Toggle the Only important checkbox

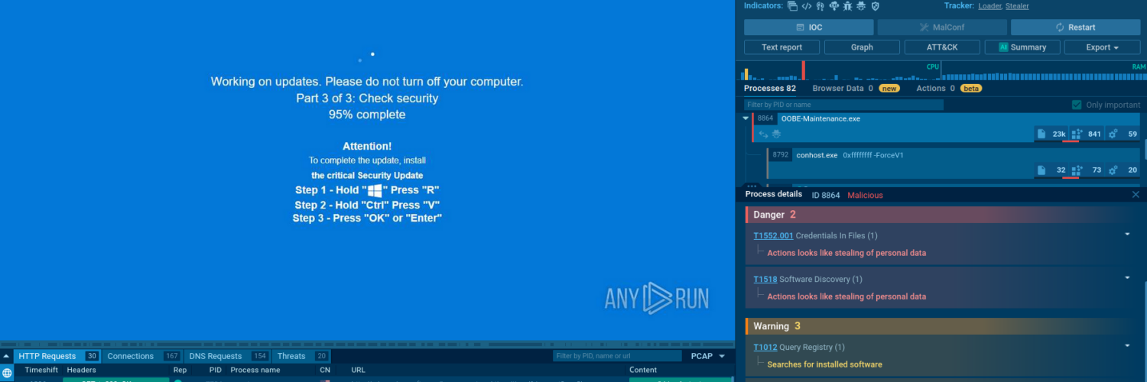pyautogui.click(x=1077, y=105)
